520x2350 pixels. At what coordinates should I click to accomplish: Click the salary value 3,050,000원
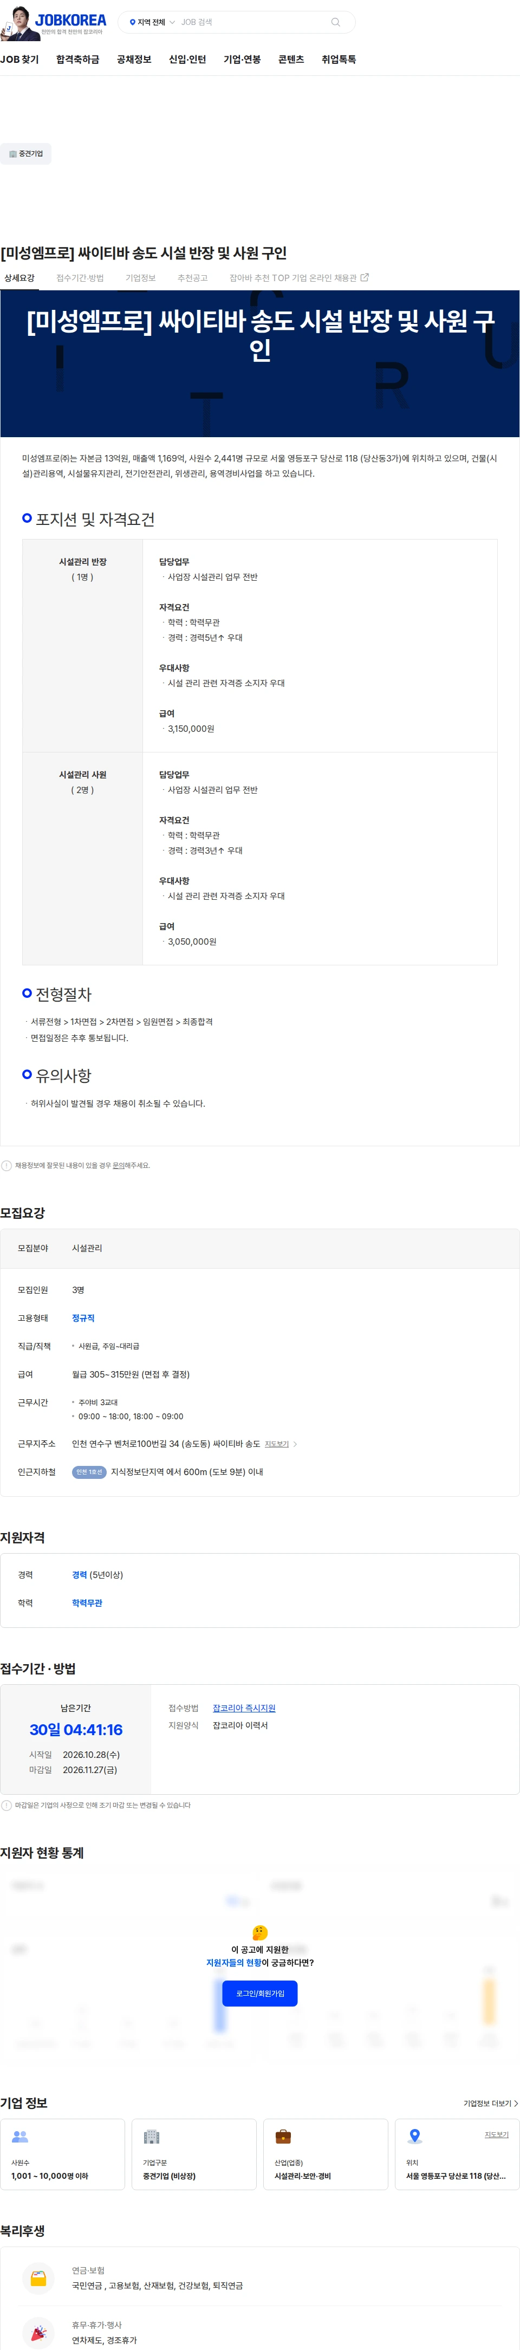(192, 942)
